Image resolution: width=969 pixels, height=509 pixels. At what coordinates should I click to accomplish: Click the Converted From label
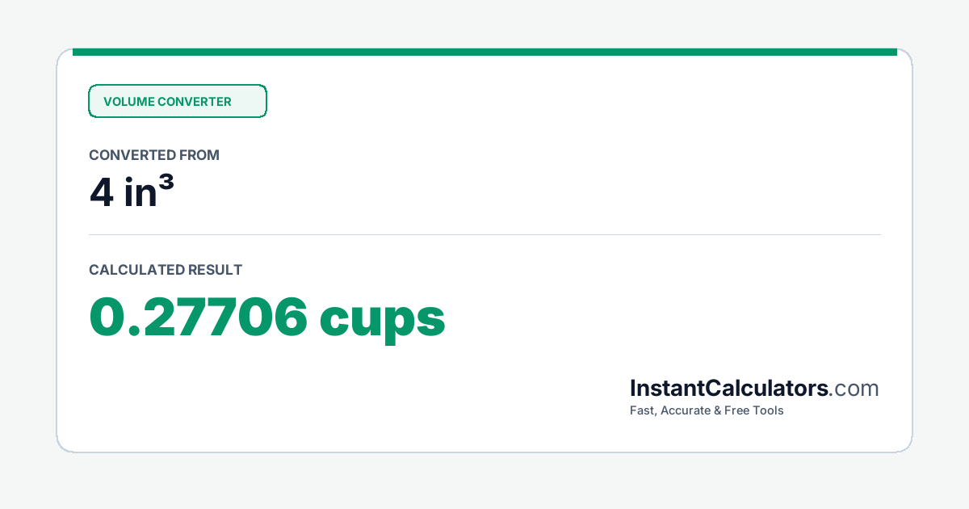(x=154, y=155)
